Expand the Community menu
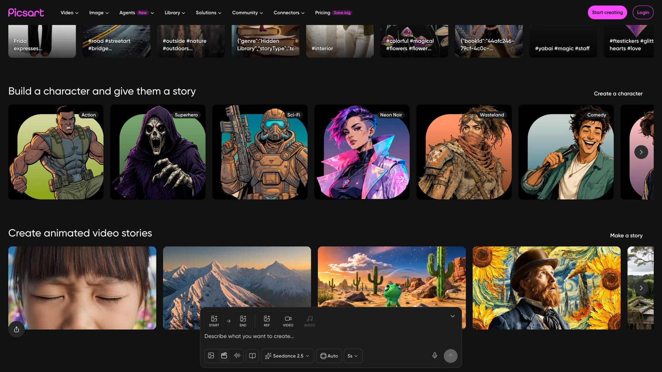Viewport: 662px width, 372px height. point(248,13)
